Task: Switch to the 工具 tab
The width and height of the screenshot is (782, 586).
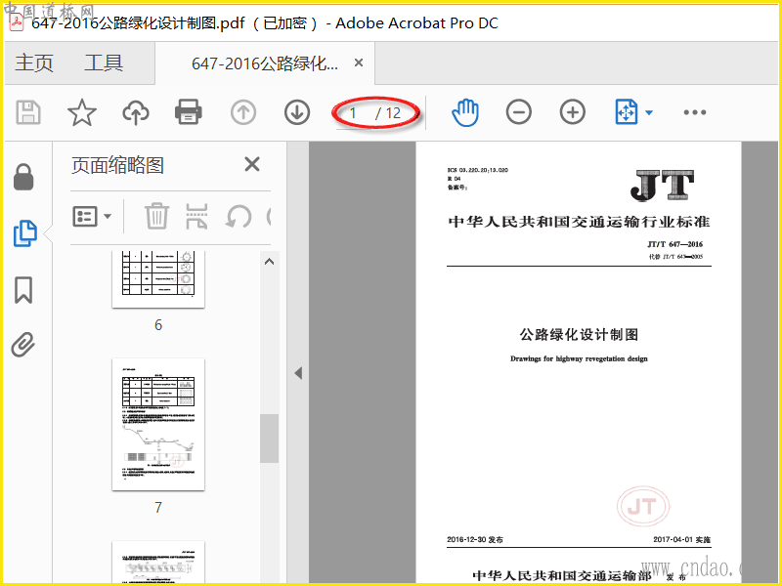Action: tap(104, 63)
